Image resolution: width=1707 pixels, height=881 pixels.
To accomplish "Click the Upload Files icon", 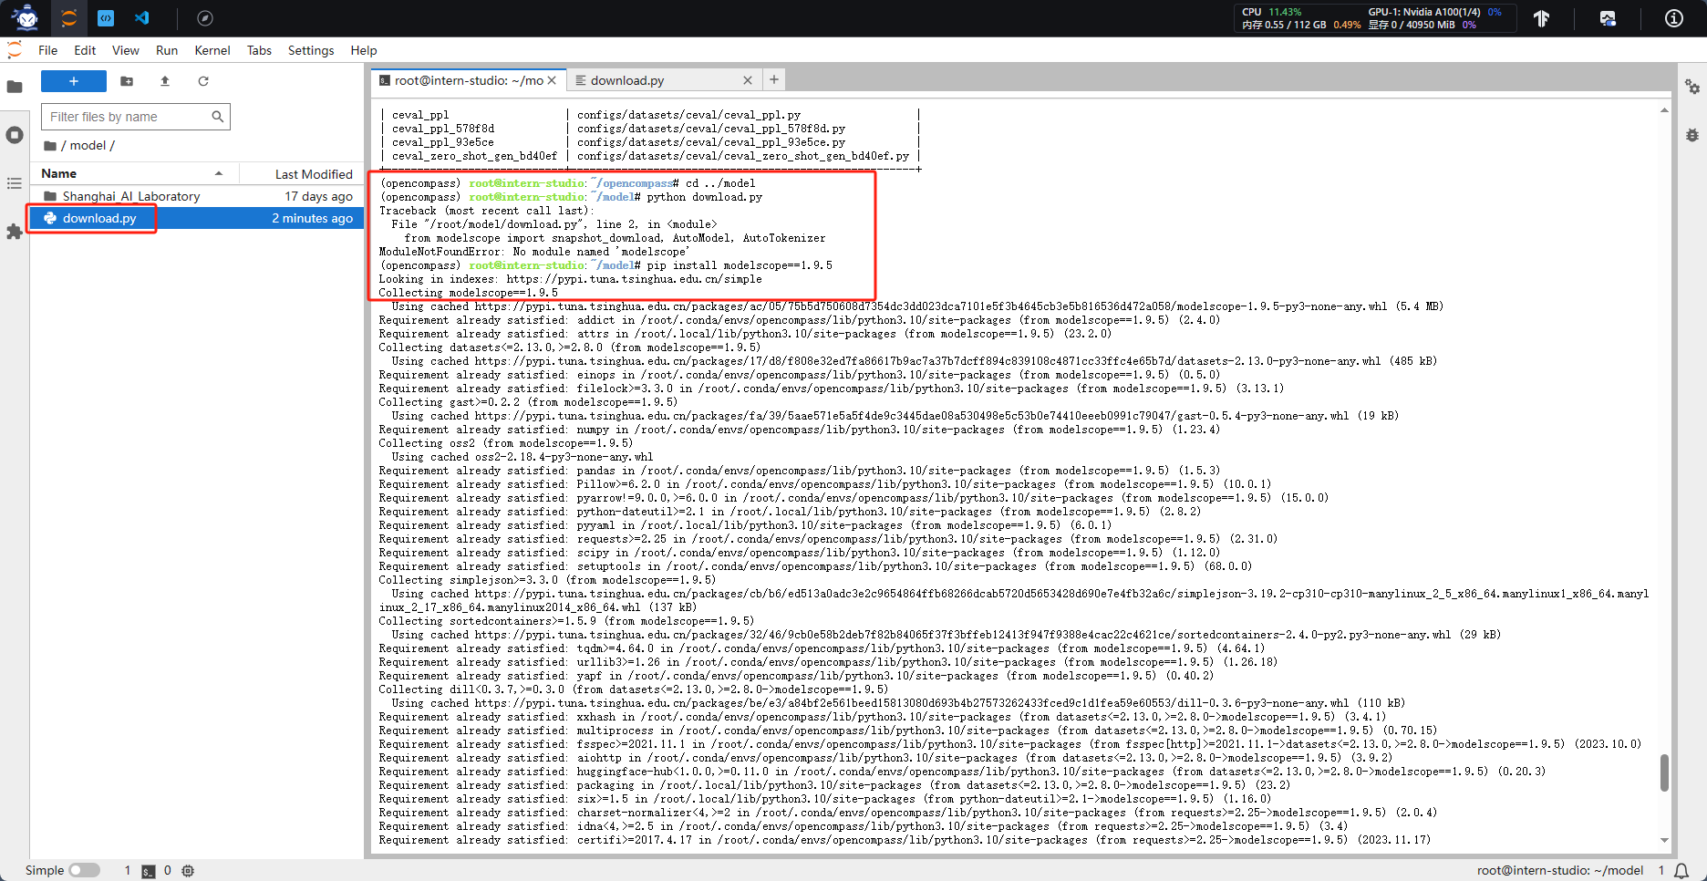I will point(165,81).
